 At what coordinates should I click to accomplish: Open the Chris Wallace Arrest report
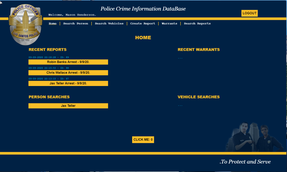68,73
